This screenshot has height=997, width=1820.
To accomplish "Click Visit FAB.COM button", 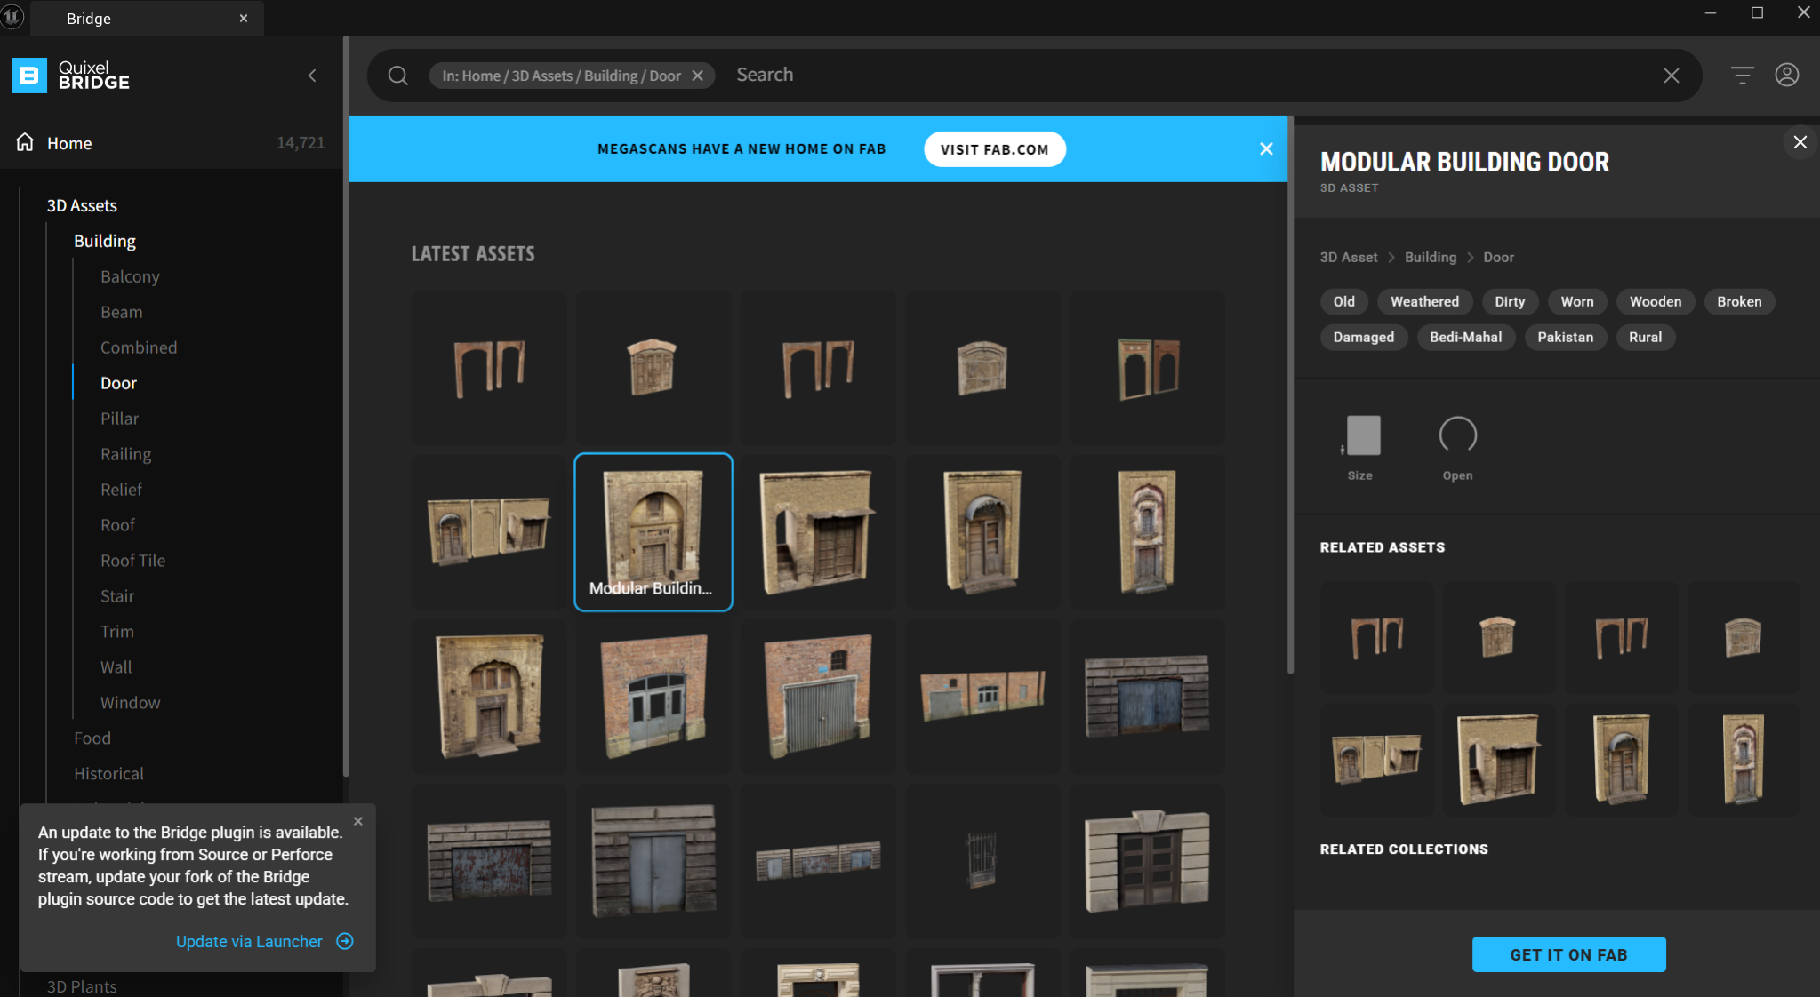I will tap(994, 149).
